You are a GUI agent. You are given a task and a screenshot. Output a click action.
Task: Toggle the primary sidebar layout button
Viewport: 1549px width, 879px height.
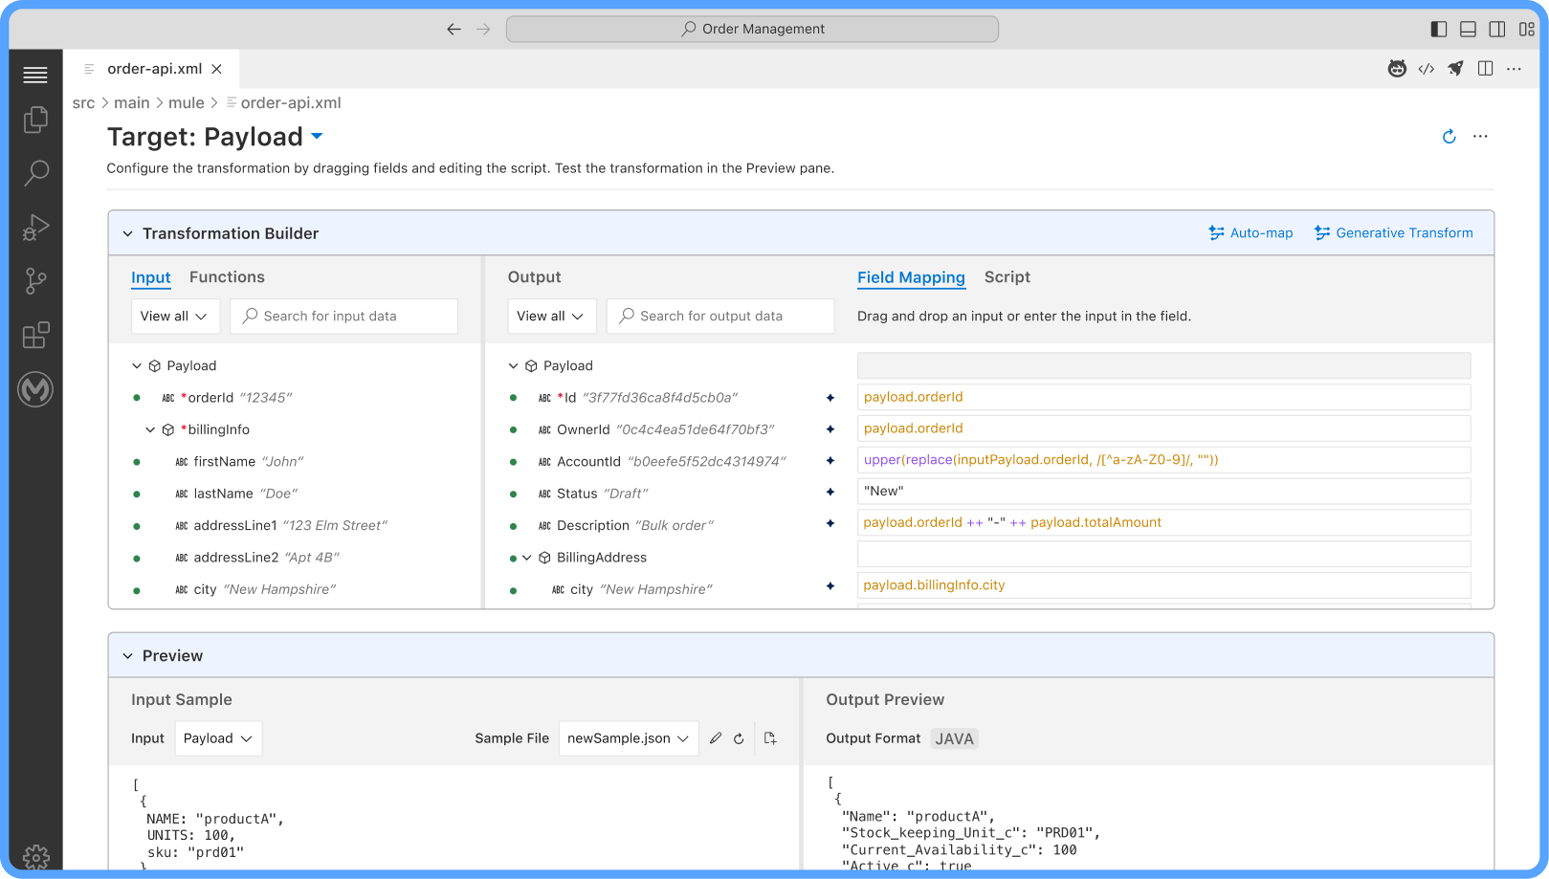[x=1438, y=29]
